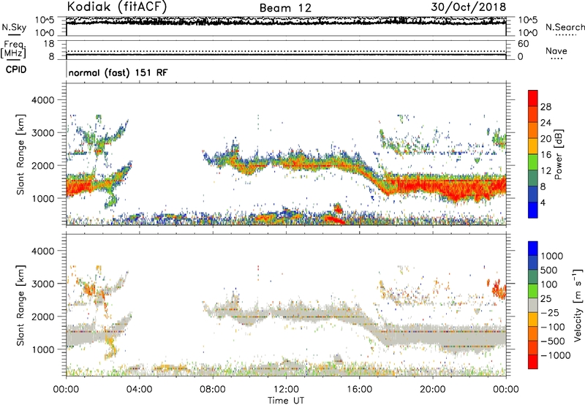The width and height of the screenshot is (585, 405).
Task: Click the 'Freq. [MHz]' label
Action: pos(13,50)
